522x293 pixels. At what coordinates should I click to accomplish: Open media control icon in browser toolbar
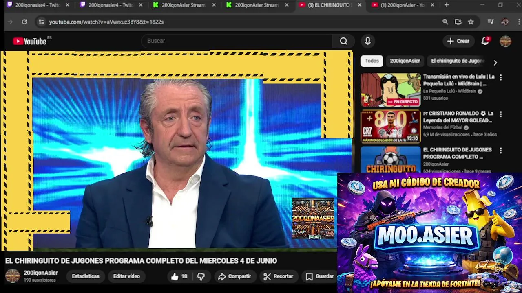point(491,22)
